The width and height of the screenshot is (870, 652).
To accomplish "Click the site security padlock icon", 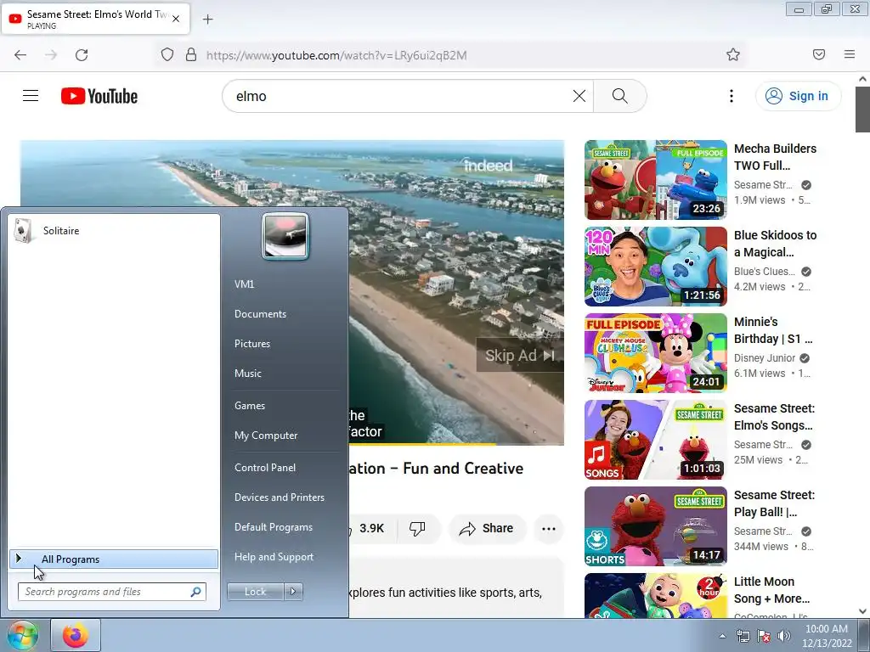I will [191, 55].
